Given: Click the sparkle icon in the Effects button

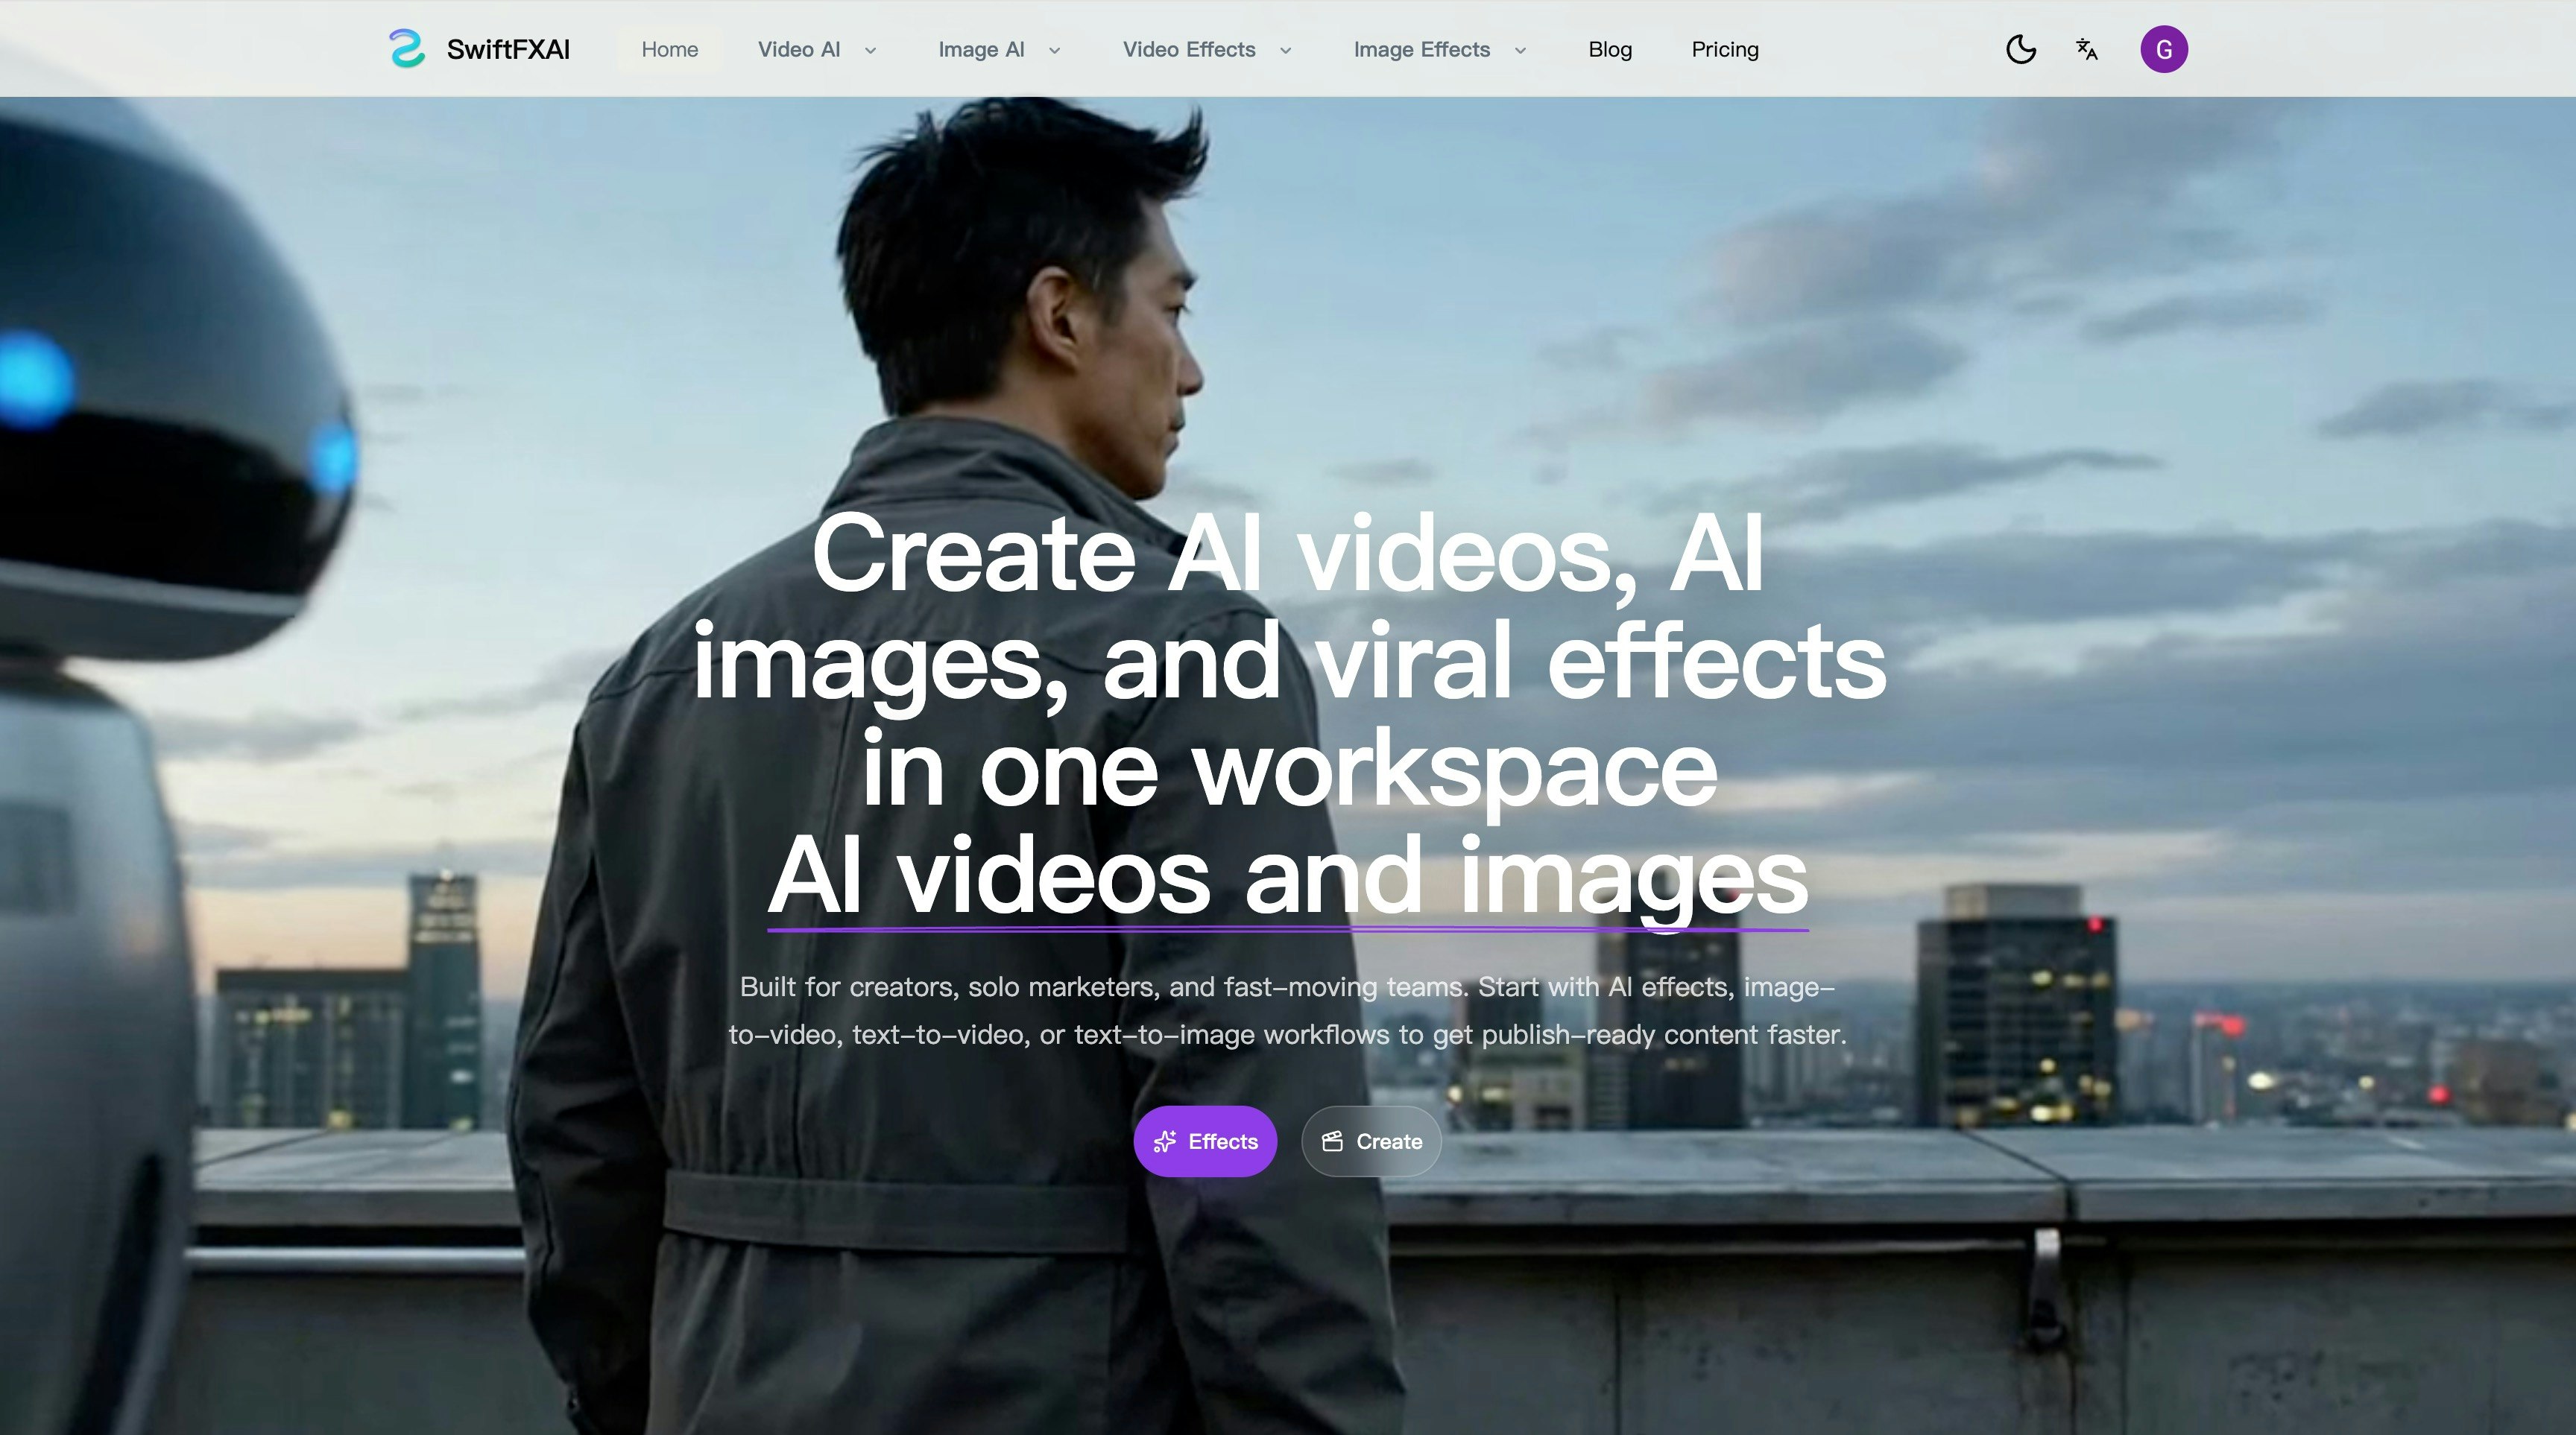Looking at the screenshot, I should coord(1165,1141).
